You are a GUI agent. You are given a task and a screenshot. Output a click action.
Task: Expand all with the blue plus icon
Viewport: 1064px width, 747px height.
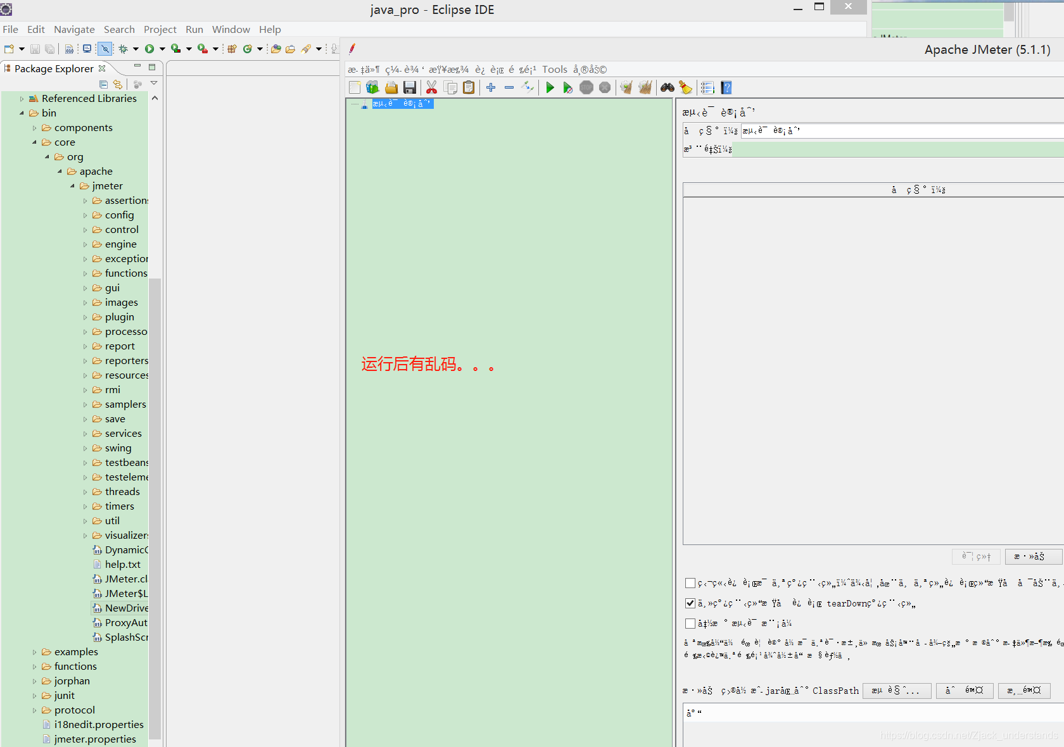pos(491,87)
